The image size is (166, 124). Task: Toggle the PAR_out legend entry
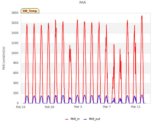tap(92, 119)
